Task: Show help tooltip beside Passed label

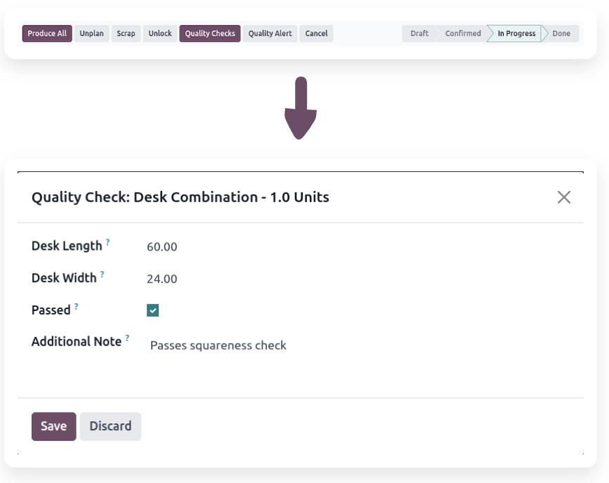Action: tap(76, 307)
